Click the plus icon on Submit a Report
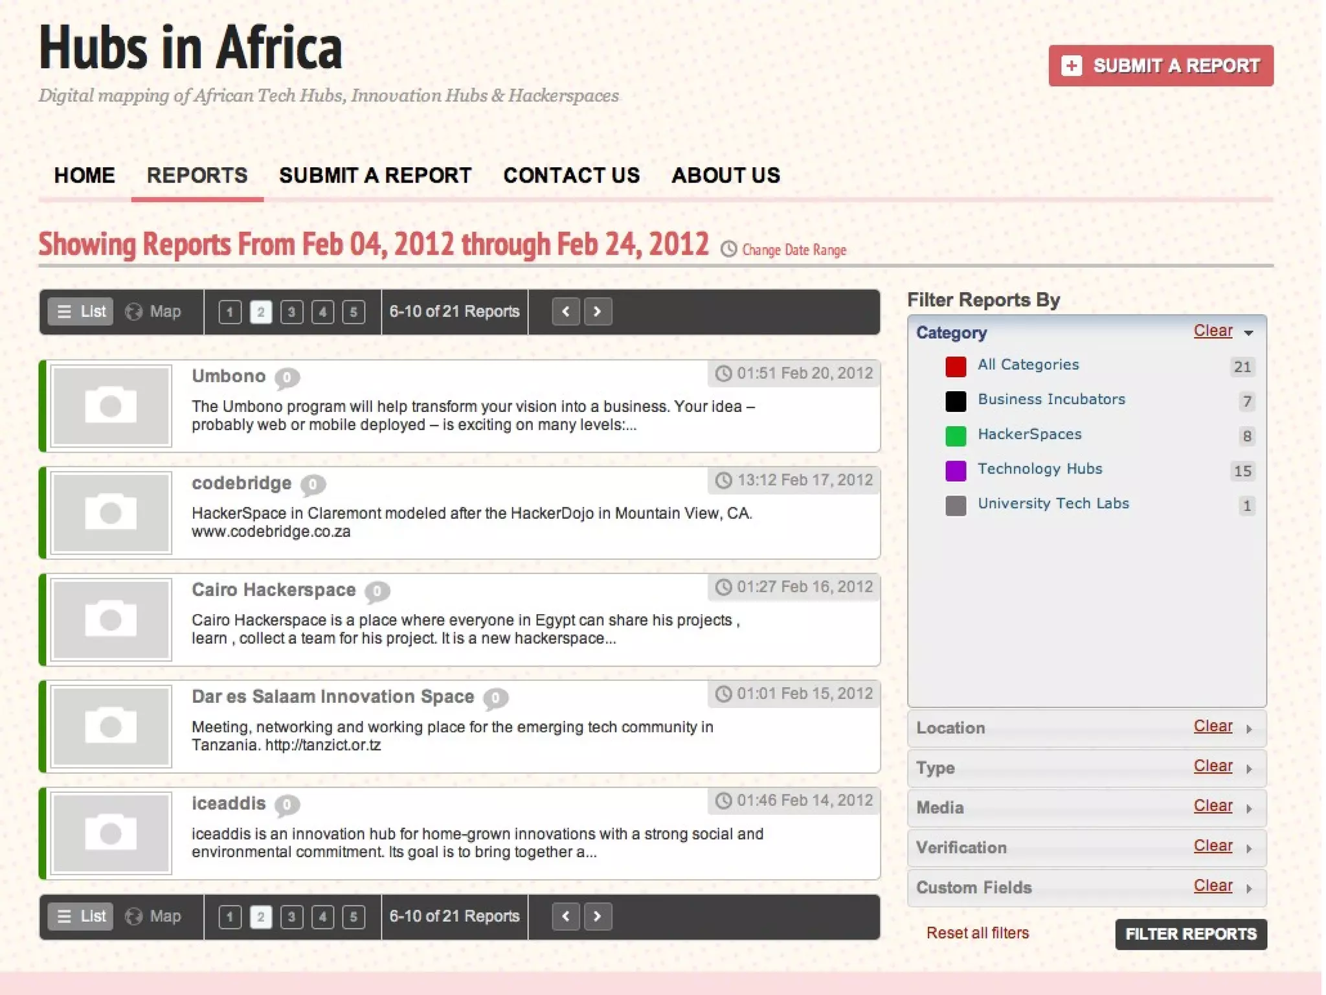Image resolution: width=1326 pixels, height=995 pixels. [x=1072, y=65]
